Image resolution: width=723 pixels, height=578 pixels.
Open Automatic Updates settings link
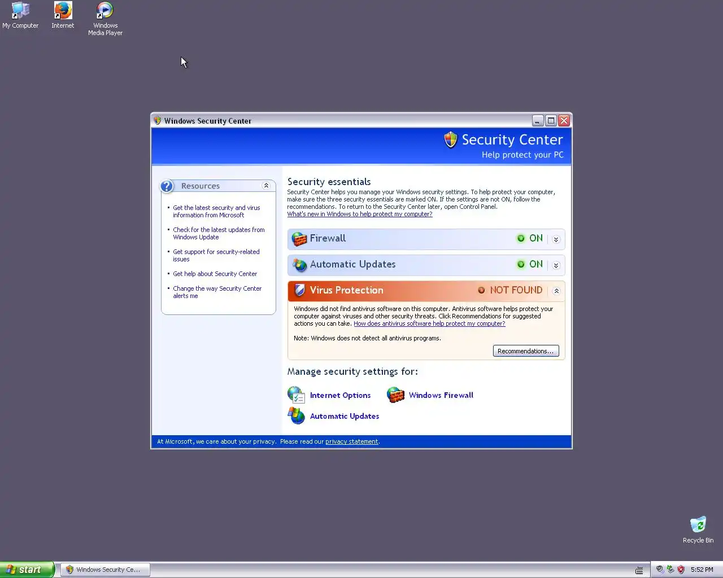coord(345,416)
